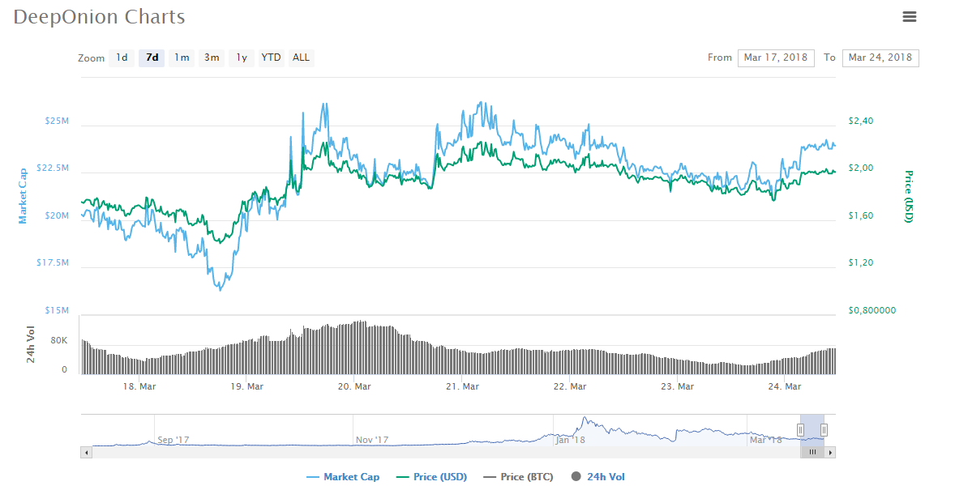The height and width of the screenshot is (490, 955).
Task: Select the 1m zoom range
Action: tap(182, 58)
